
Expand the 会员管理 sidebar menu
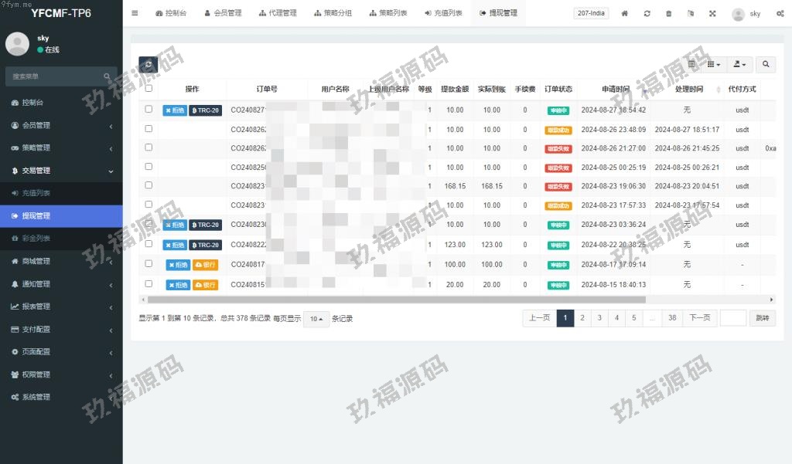click(x=61, y=125)
